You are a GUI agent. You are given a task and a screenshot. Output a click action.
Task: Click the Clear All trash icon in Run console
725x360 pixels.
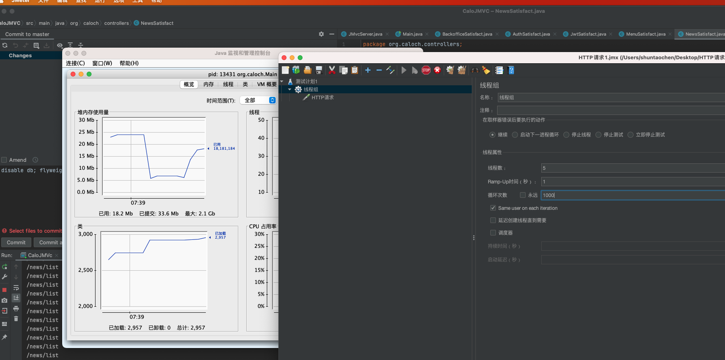coord(16,319)
